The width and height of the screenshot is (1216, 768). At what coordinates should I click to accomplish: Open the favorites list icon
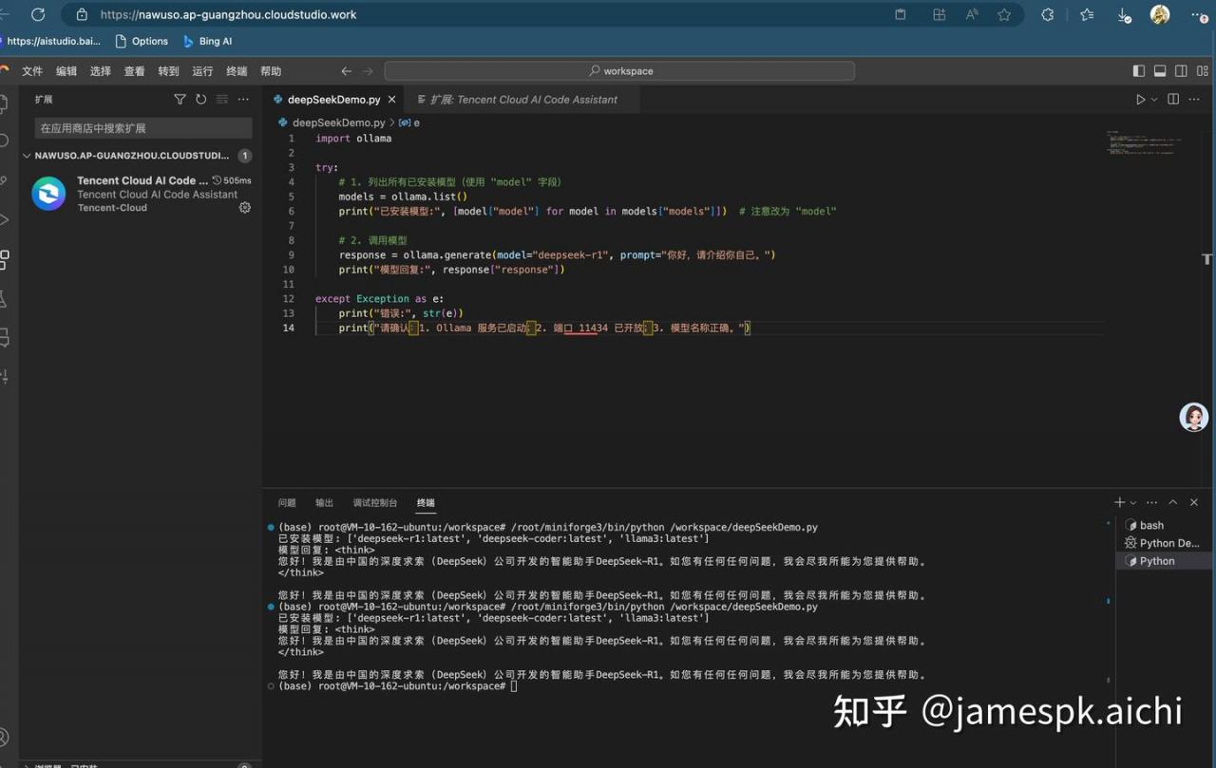[1087, 14]
